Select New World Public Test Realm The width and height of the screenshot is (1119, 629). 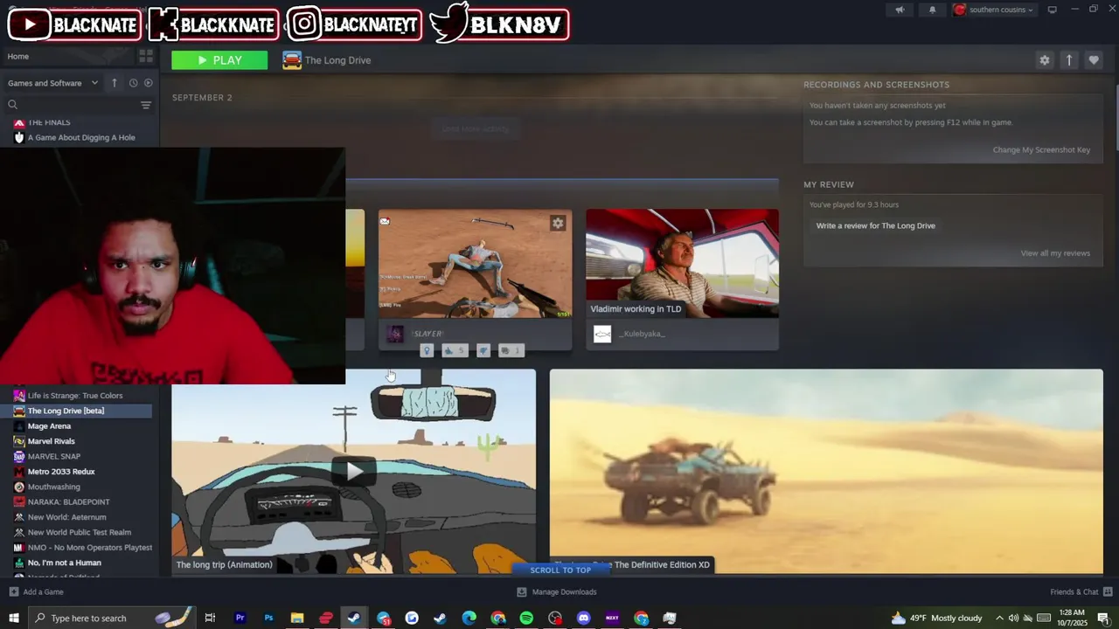click(x=79, y=532)
